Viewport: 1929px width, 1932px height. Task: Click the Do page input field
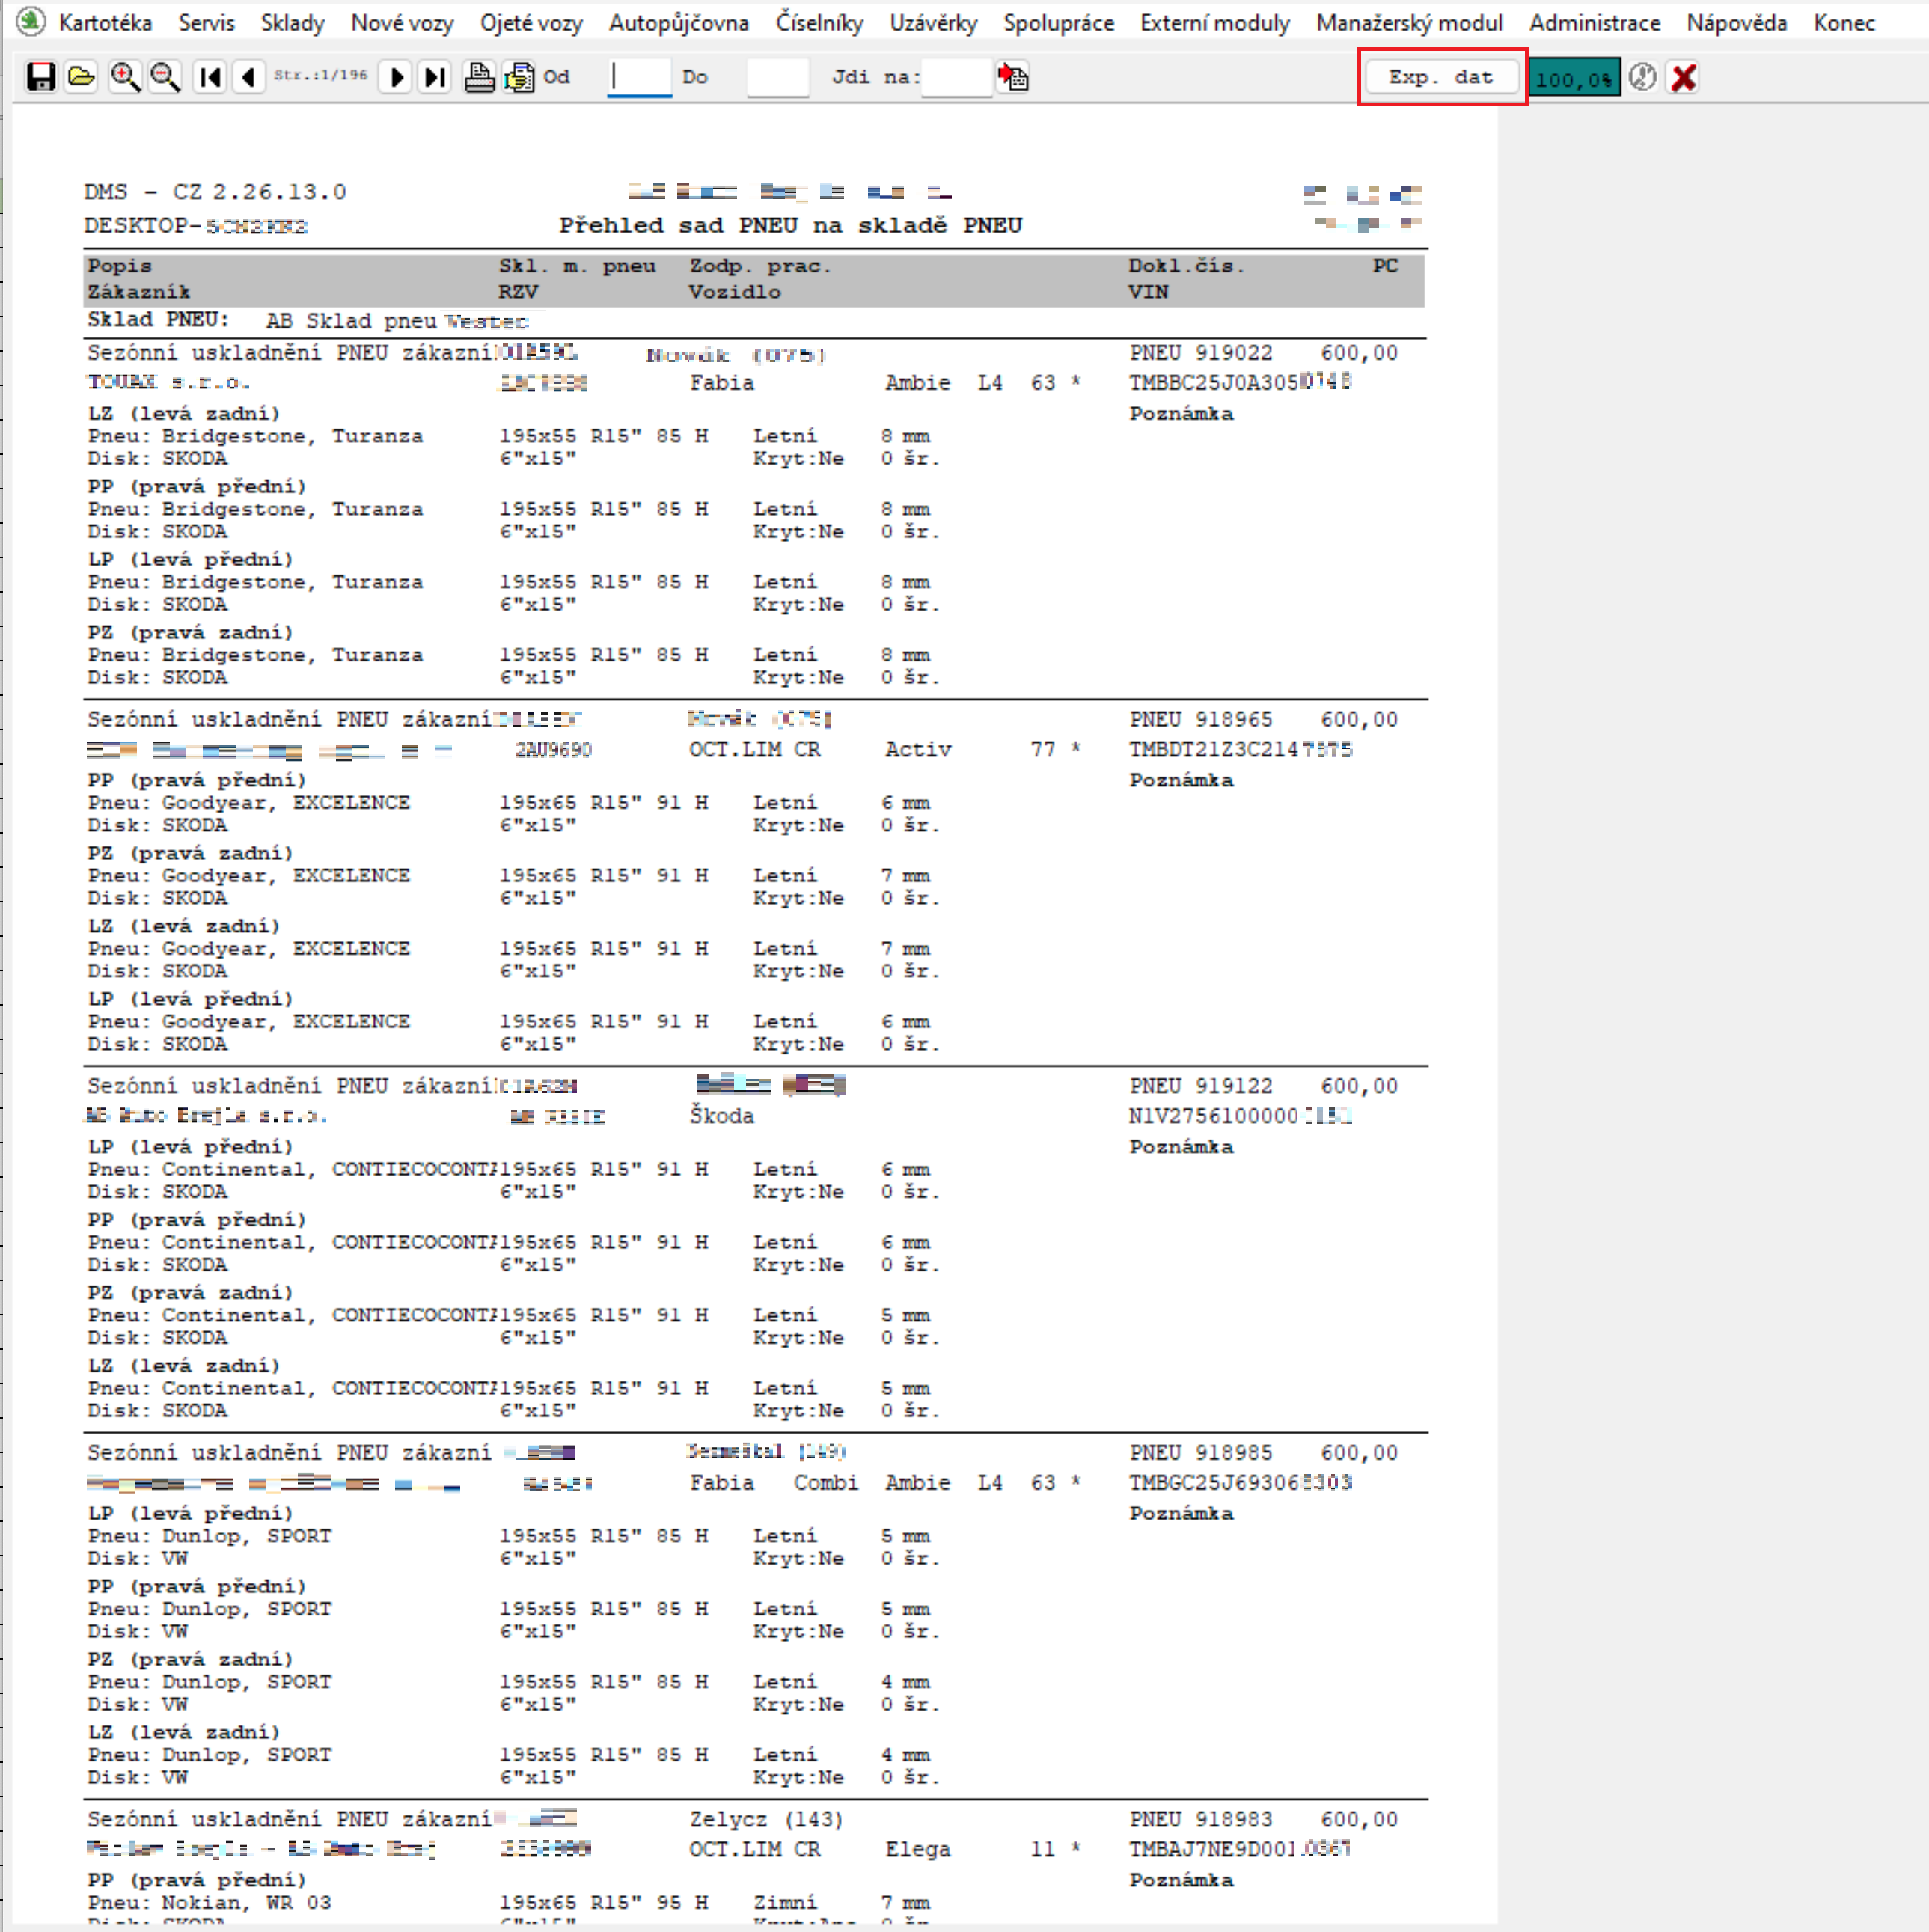click(777, 77)
